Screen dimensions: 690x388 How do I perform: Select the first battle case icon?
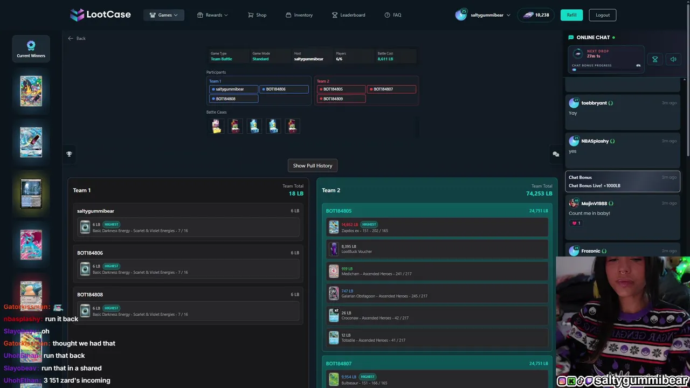[216, 126]
